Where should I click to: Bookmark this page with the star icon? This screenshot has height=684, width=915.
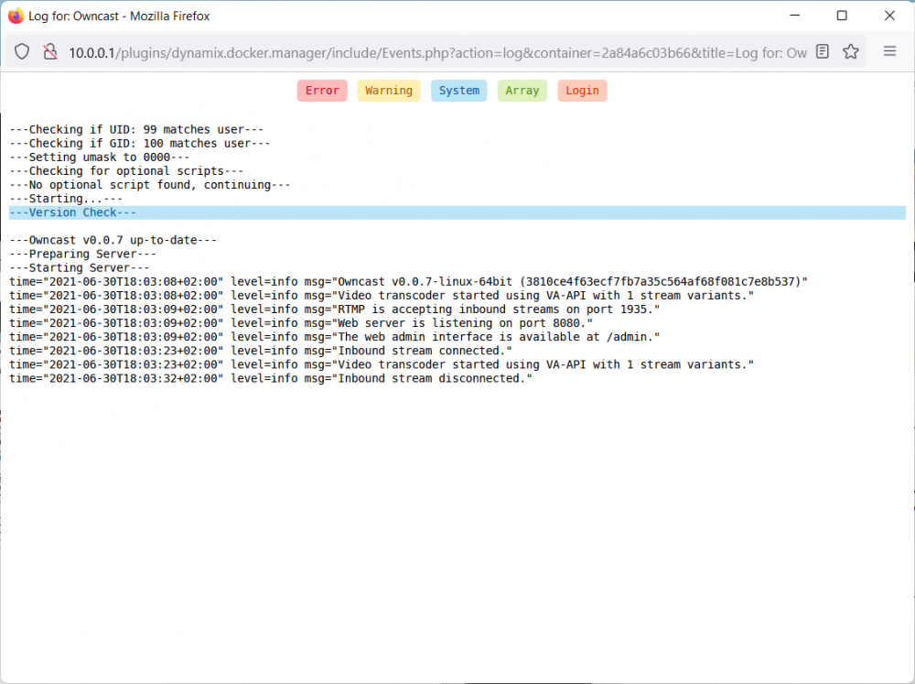851,51
